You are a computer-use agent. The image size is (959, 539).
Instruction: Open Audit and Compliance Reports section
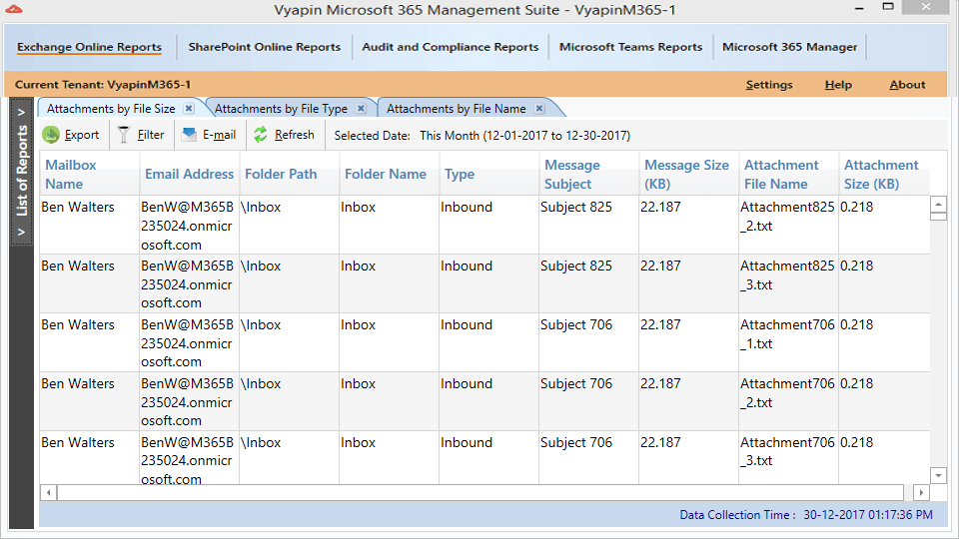pos(451,47)
